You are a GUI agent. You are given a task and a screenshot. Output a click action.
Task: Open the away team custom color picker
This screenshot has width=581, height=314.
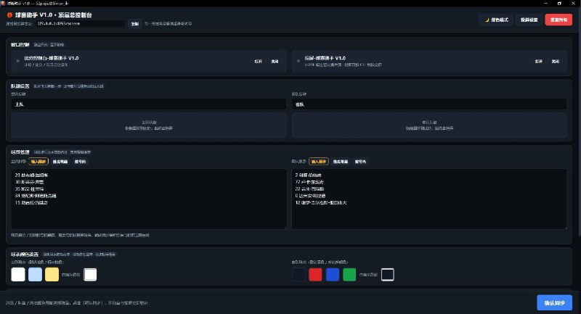pyautogui.click(x=388, y=274)
